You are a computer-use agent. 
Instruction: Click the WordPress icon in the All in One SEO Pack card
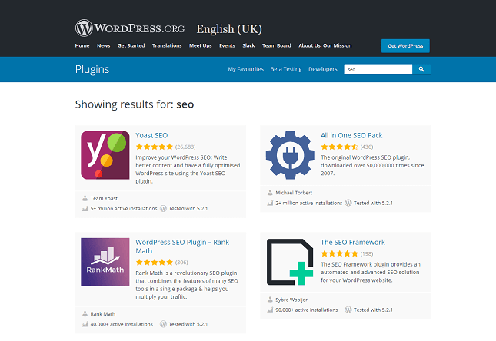pyautogui.click(x=348, y=203)
